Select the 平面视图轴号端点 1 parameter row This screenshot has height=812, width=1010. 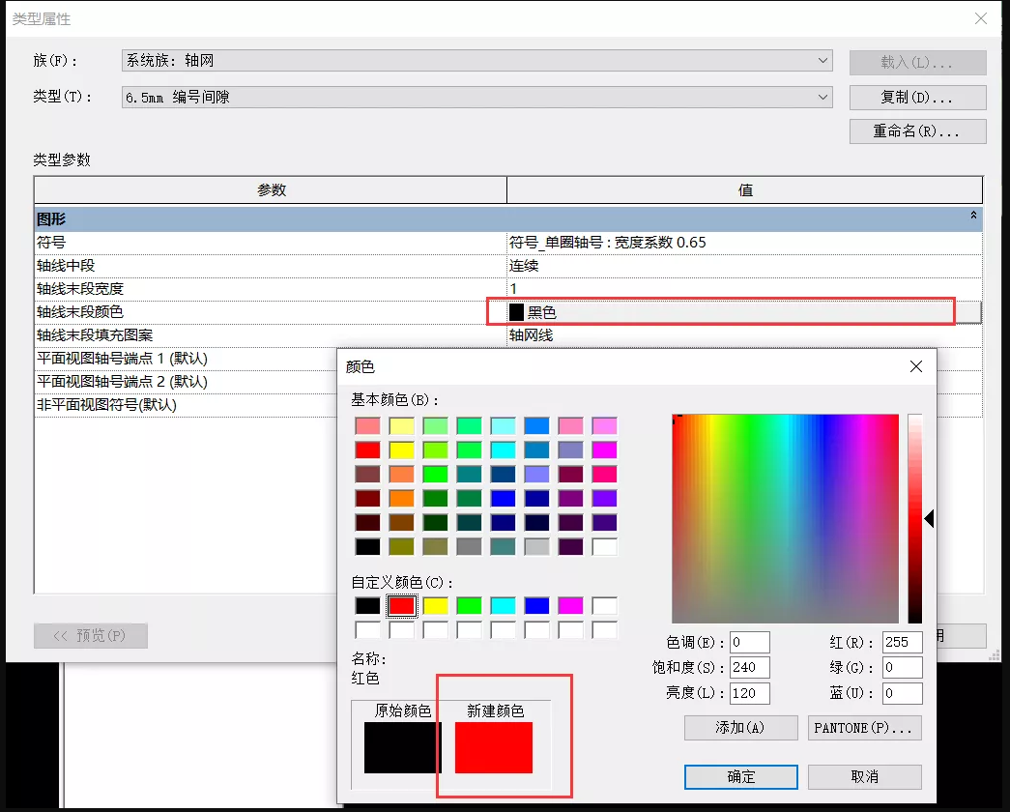pos(186,359)
